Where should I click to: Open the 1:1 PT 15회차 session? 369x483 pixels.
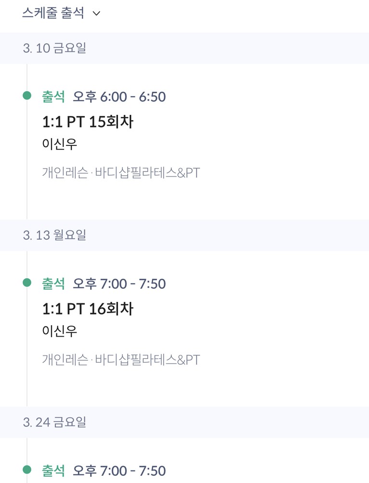point(88,122)
